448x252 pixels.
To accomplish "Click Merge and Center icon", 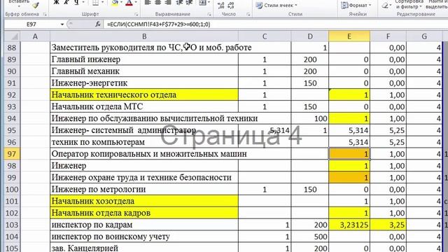I will [x=202, y=3].
